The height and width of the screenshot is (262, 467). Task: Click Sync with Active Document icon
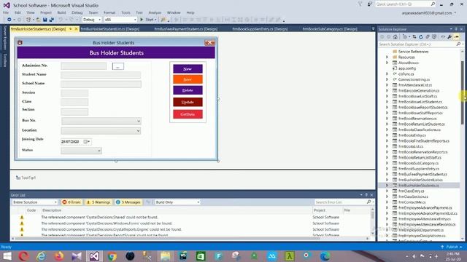pyautogui.click(x=414, y=37)
